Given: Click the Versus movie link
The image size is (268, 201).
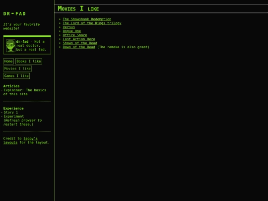Looking at the screenshot, I should point(68,27).
